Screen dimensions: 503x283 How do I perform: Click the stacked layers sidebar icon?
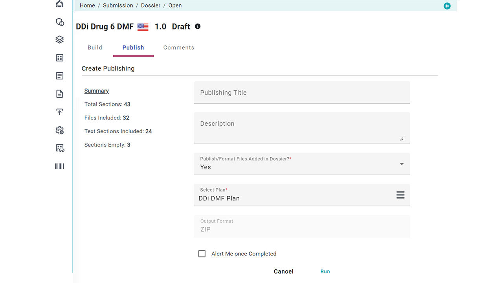point(59,40)
